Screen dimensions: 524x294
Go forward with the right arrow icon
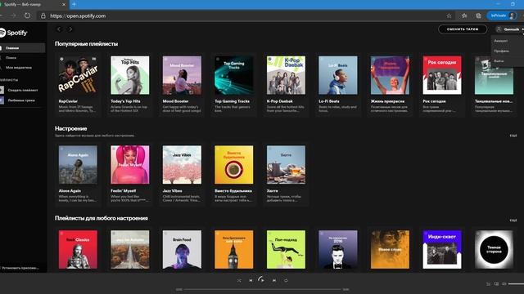(x=70, y=29)
